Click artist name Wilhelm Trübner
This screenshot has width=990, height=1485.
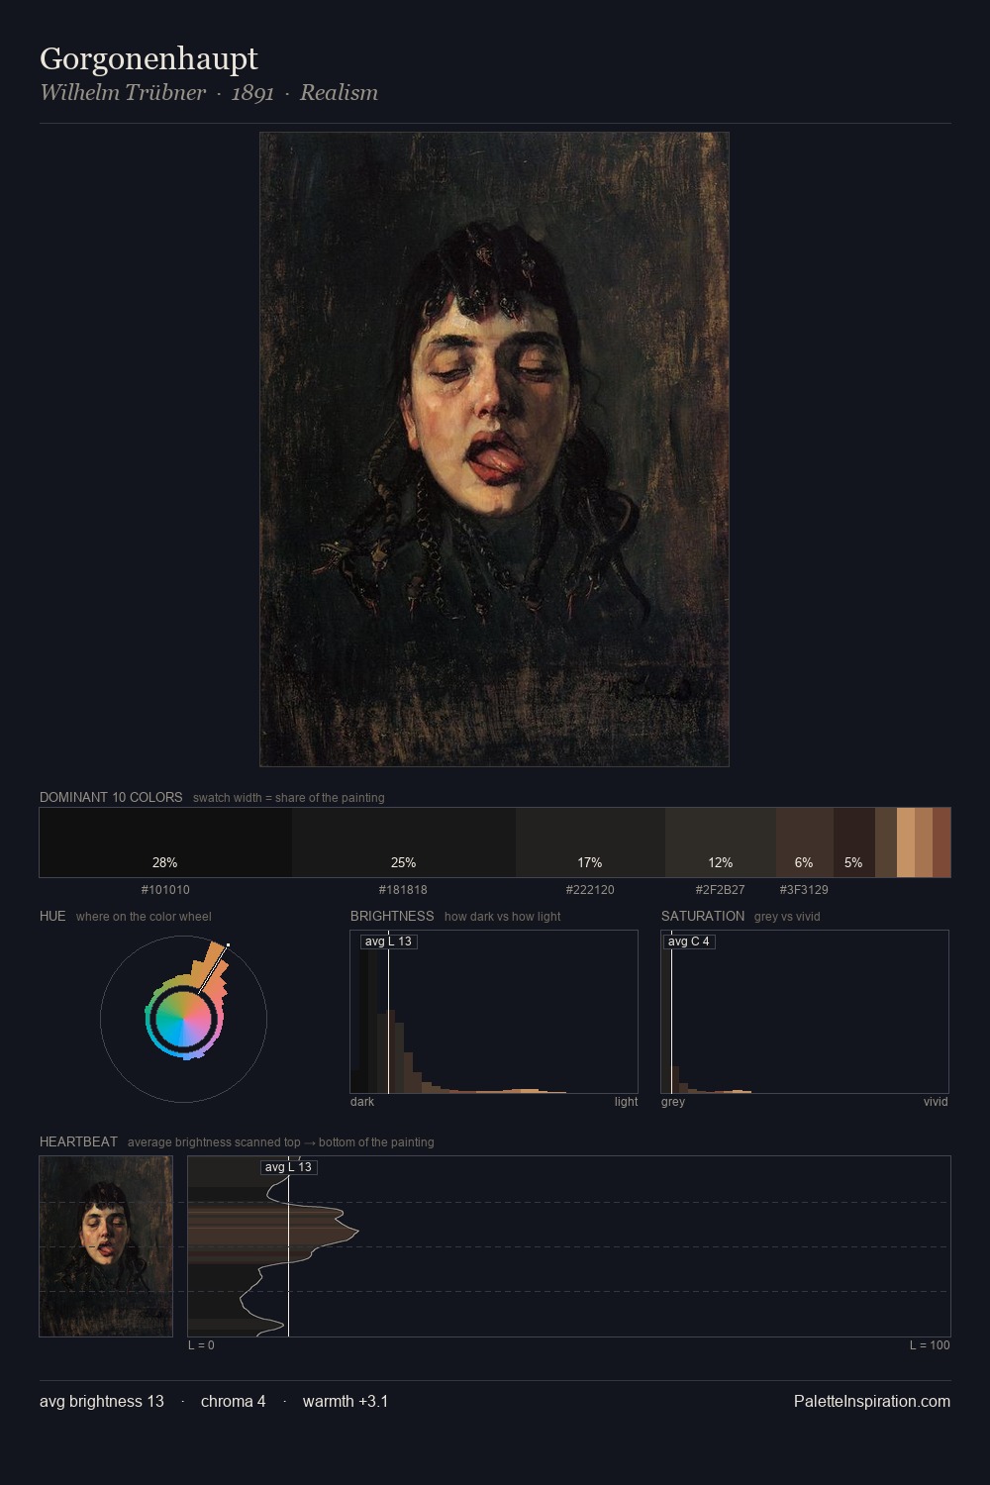pyautogui.click(x=123, y=93)
